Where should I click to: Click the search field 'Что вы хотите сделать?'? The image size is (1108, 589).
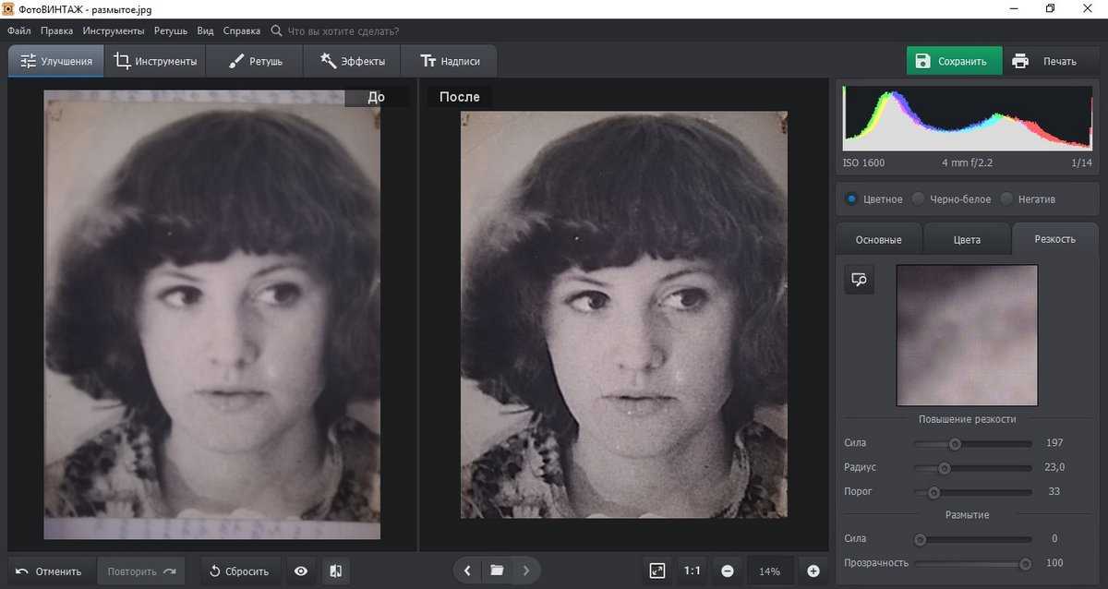coord(343,30)
